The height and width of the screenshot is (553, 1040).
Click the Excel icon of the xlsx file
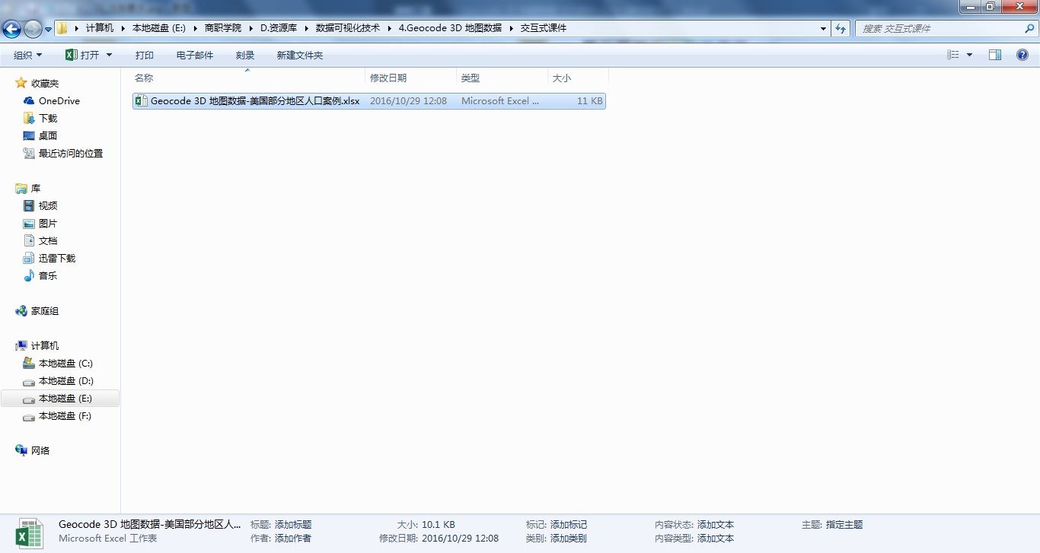pos(141,100)
